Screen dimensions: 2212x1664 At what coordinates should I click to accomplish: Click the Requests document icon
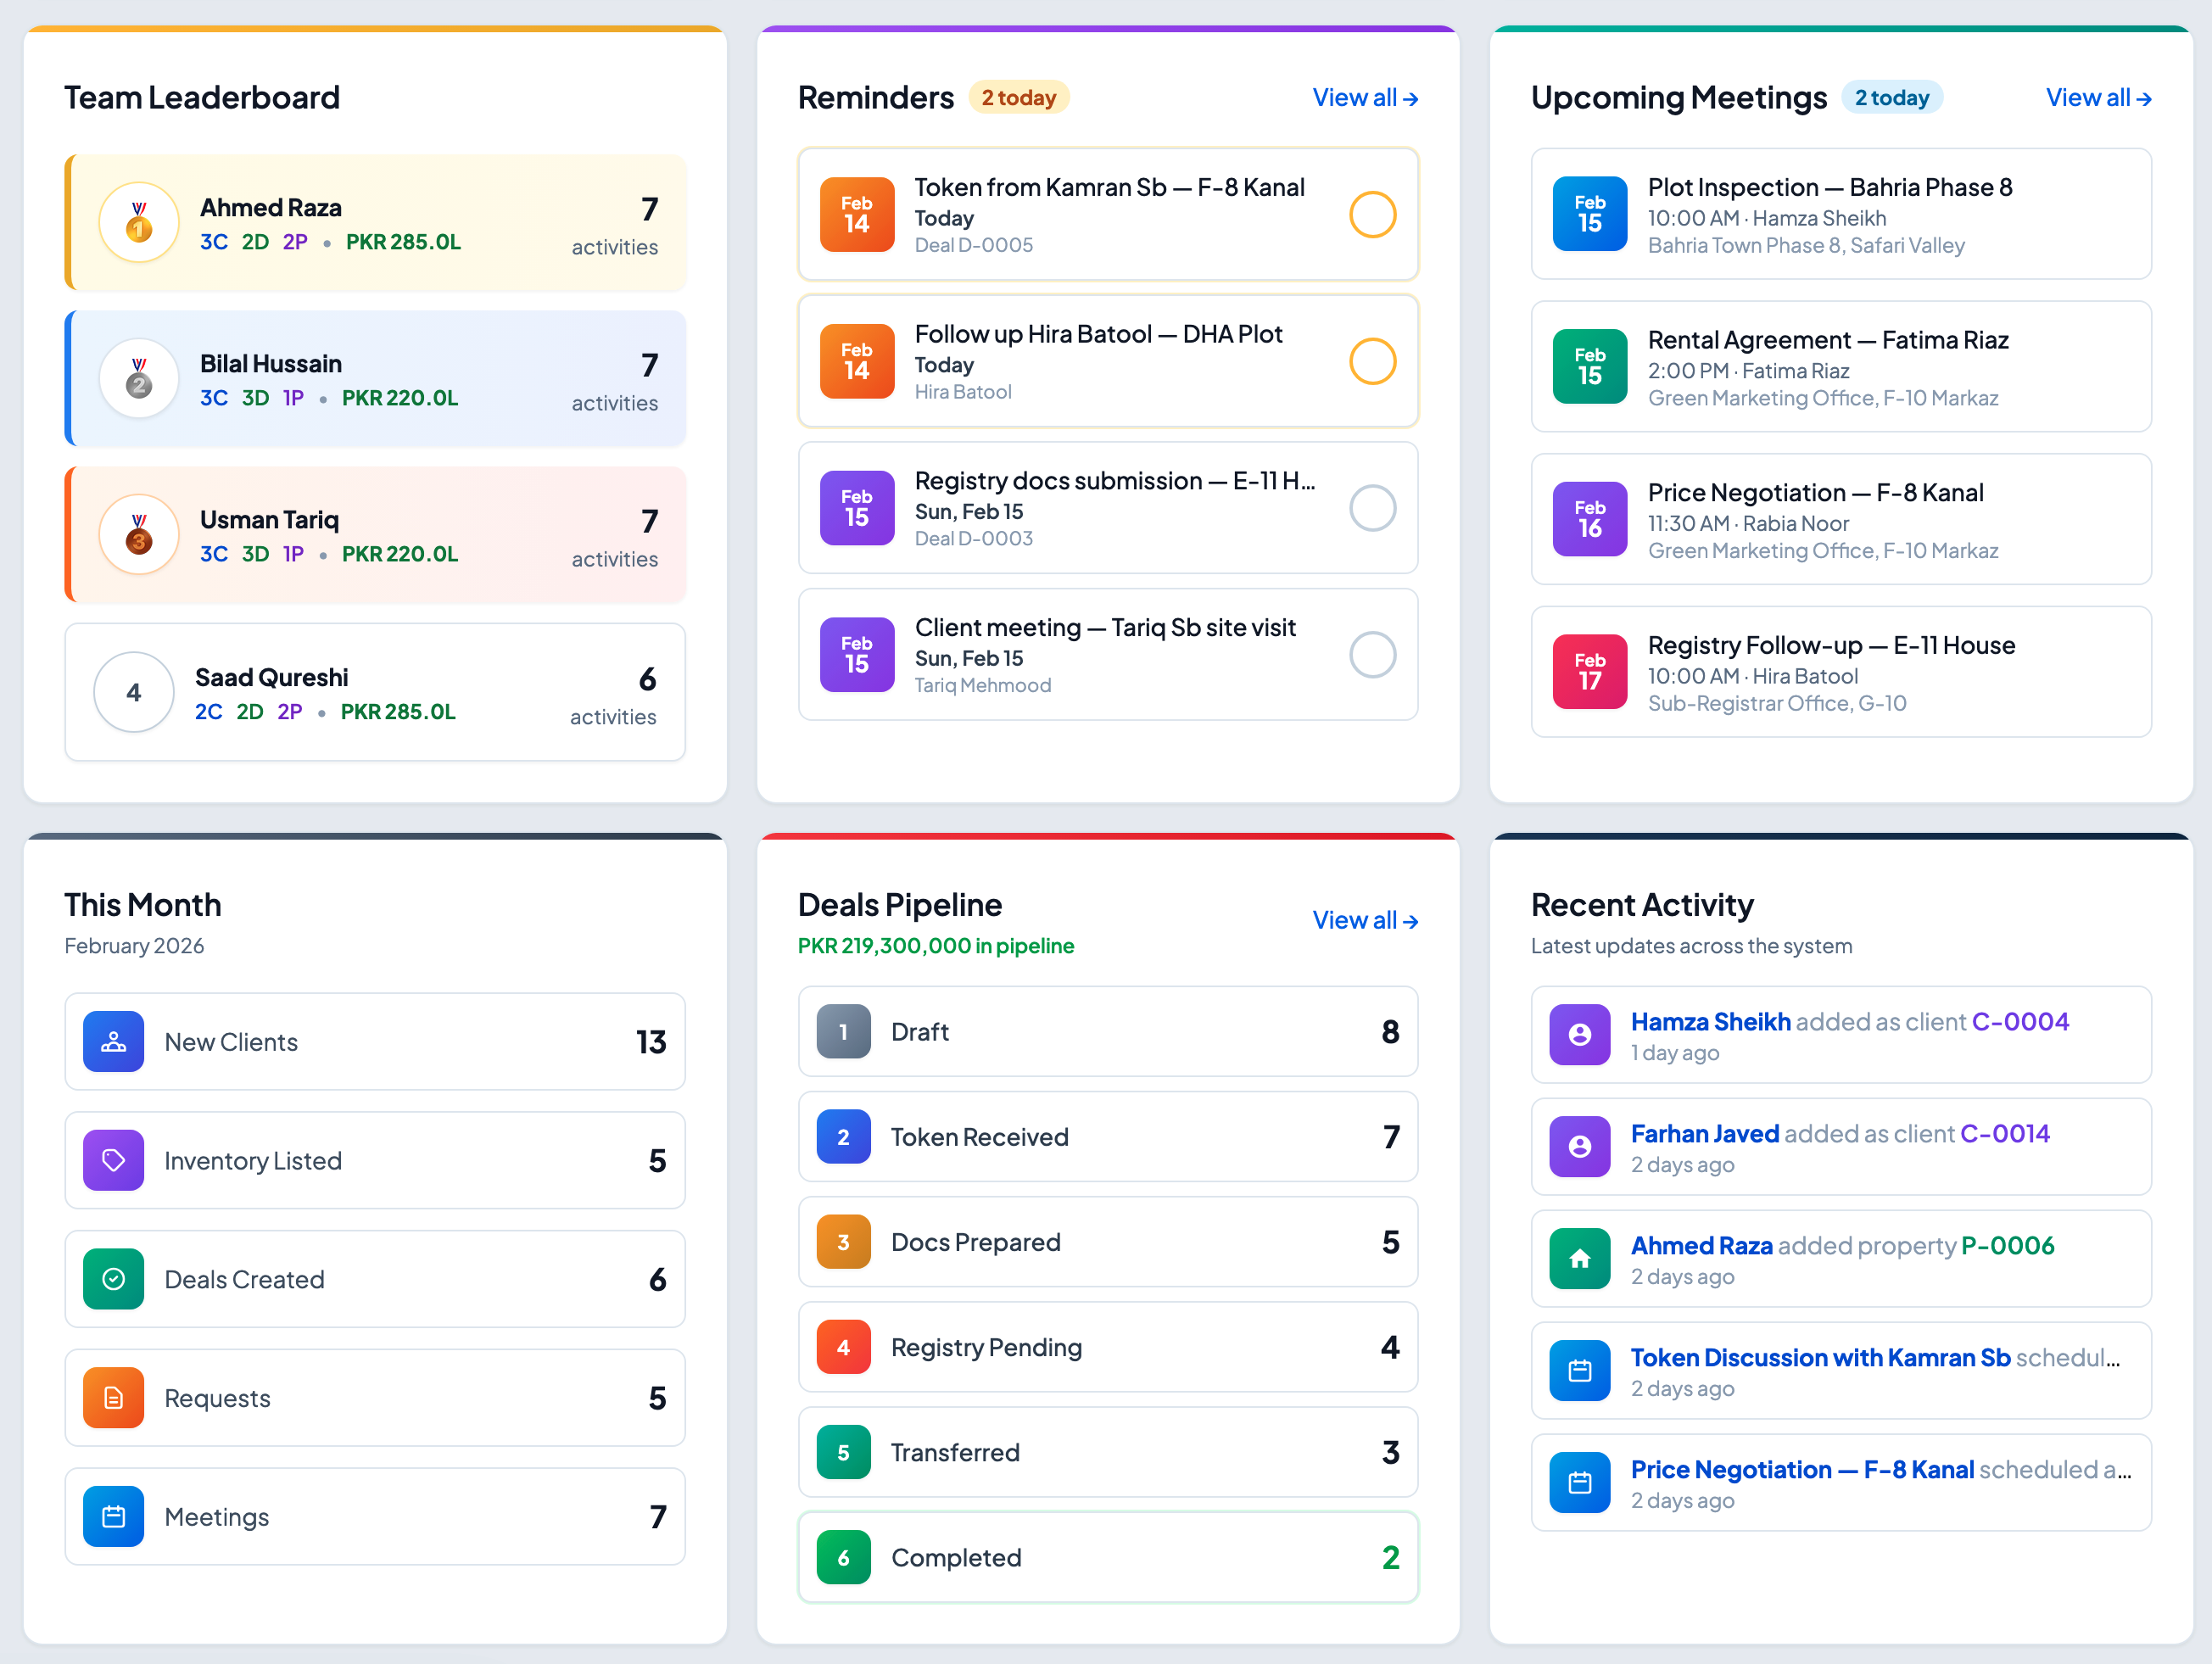(x=113, y=1398)
